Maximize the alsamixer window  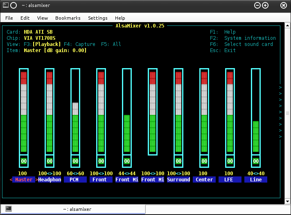tap(265, 5)
